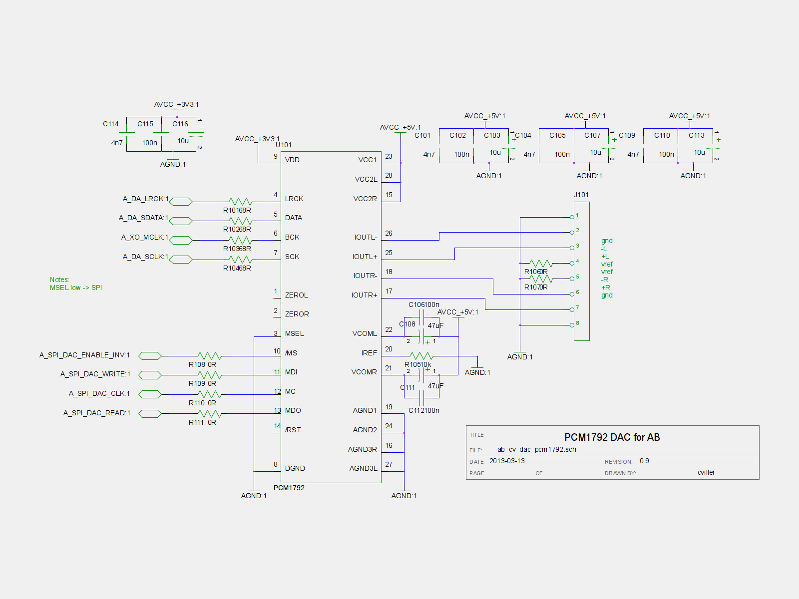Image resolution: width=799 pixels, height=599 pixels.
Task: Select the 'vref' label beside J101 pin 4
Action: pos(607,264)
